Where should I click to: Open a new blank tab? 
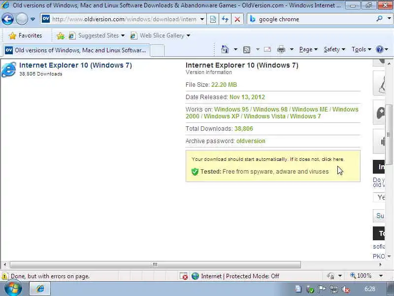(157, 50)
